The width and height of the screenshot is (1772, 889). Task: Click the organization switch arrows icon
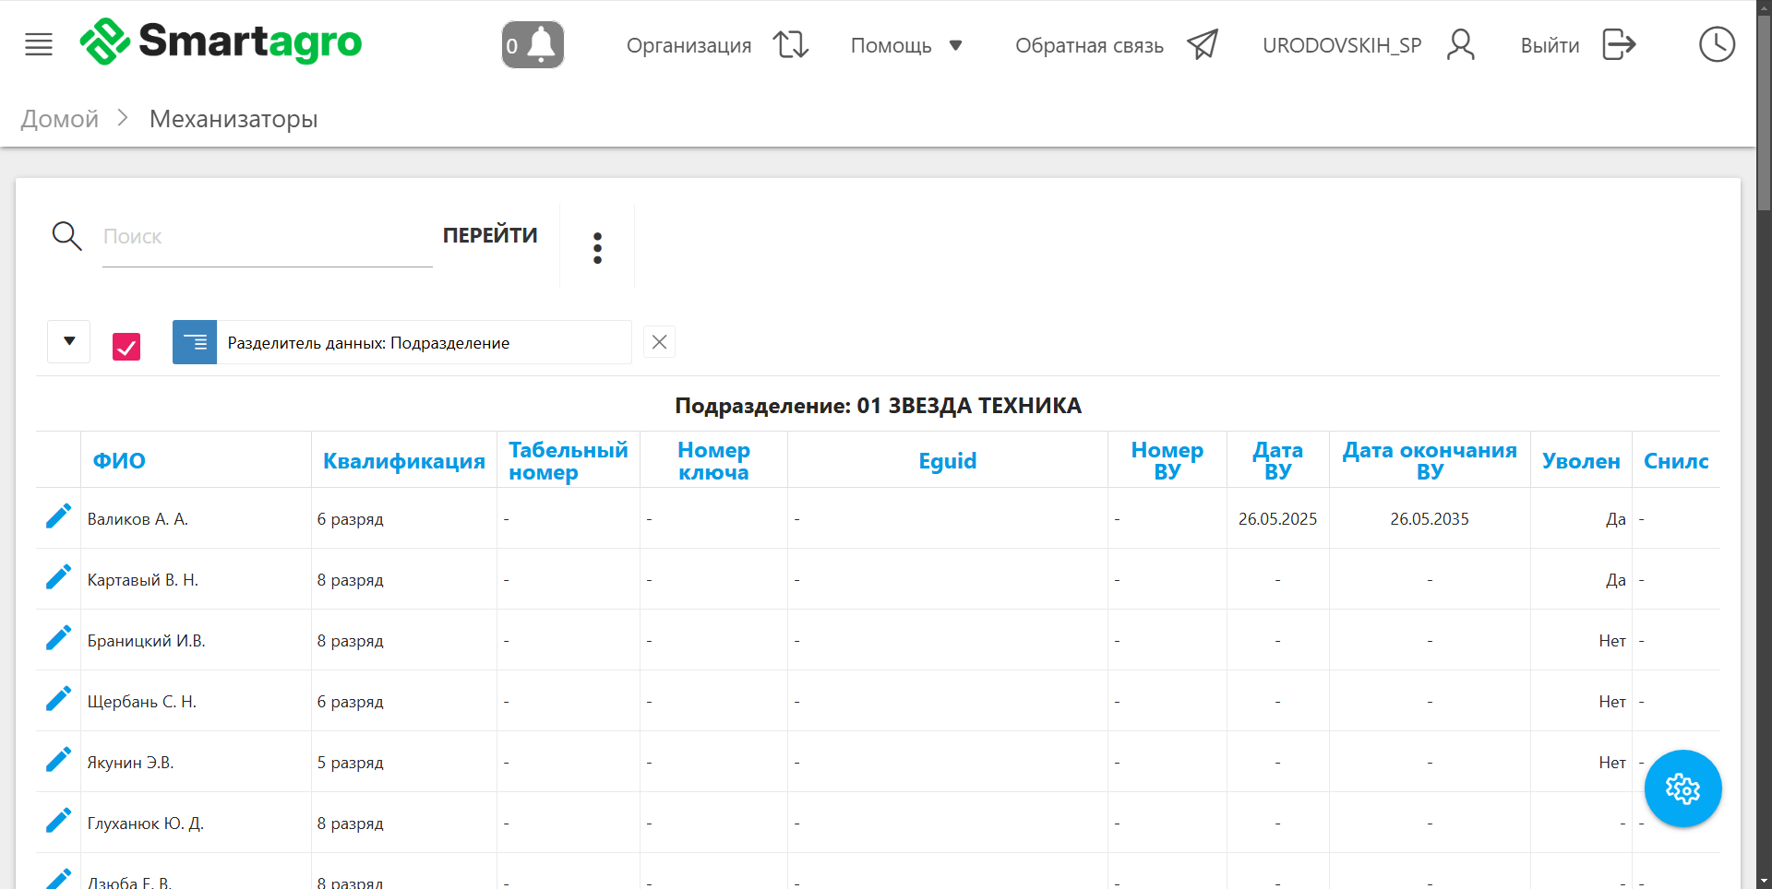pos(790,44)
